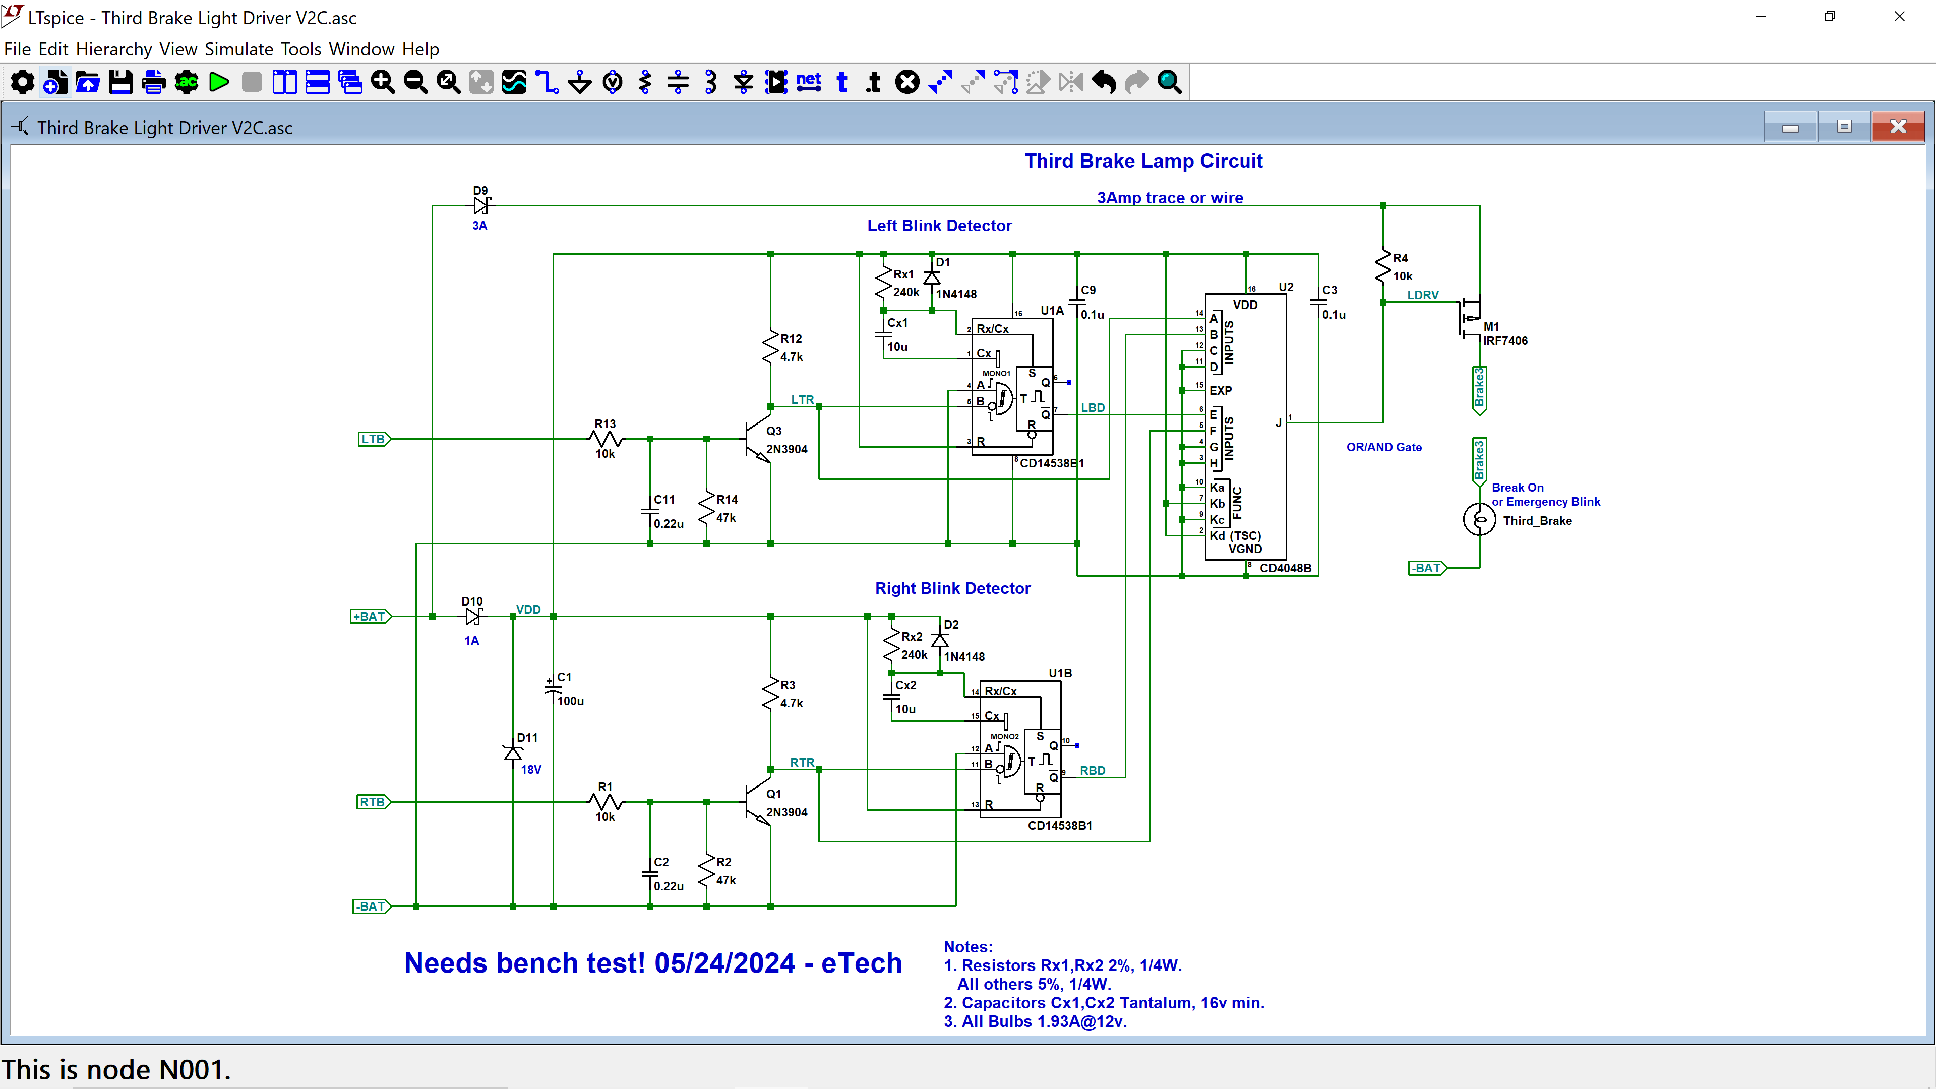Screen dimensions: 1936x1089
Task: Open the waveform viewer tool
Action: click(514, 81)
